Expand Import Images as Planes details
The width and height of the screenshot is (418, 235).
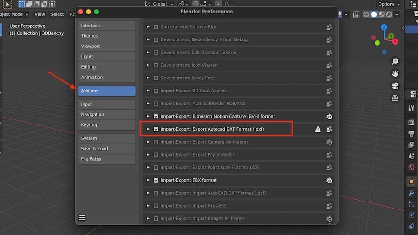point(148,218)
